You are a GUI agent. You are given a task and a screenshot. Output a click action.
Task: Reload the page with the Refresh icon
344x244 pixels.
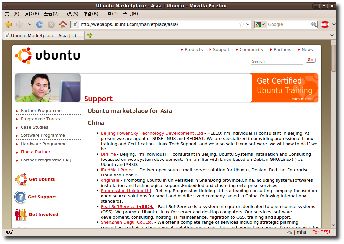(40, 24)
